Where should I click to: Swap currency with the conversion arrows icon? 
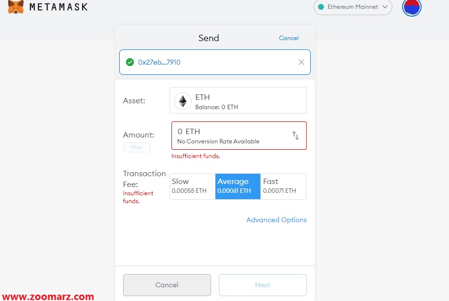295,136
